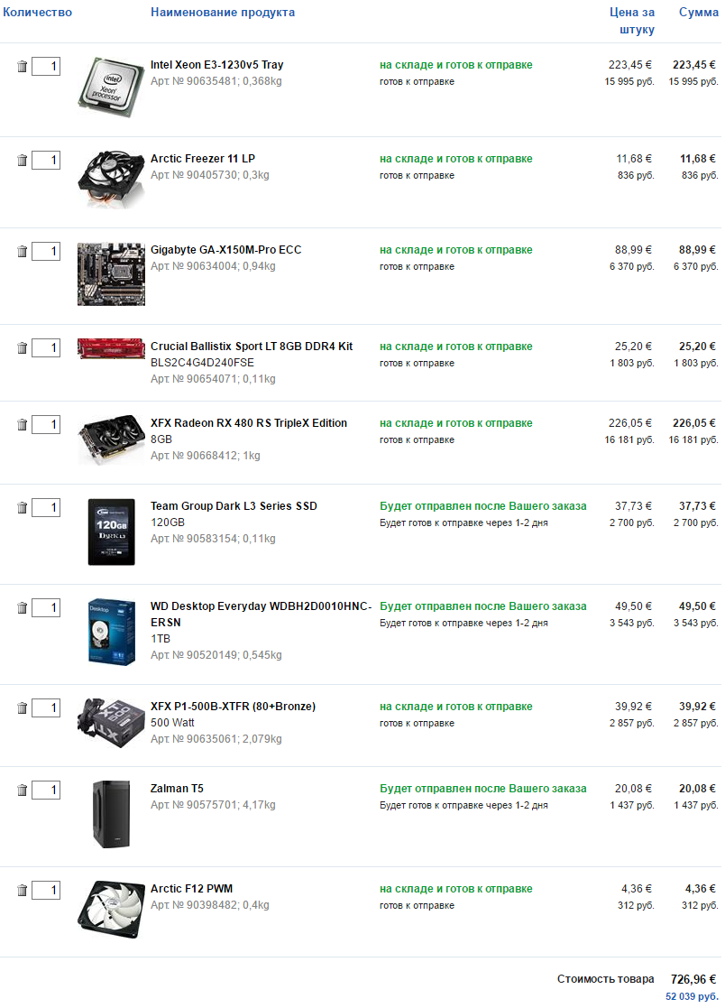Remove Team Group Dark L3 SSD via trash
725x1008 pixels.
tap(23, 508)
